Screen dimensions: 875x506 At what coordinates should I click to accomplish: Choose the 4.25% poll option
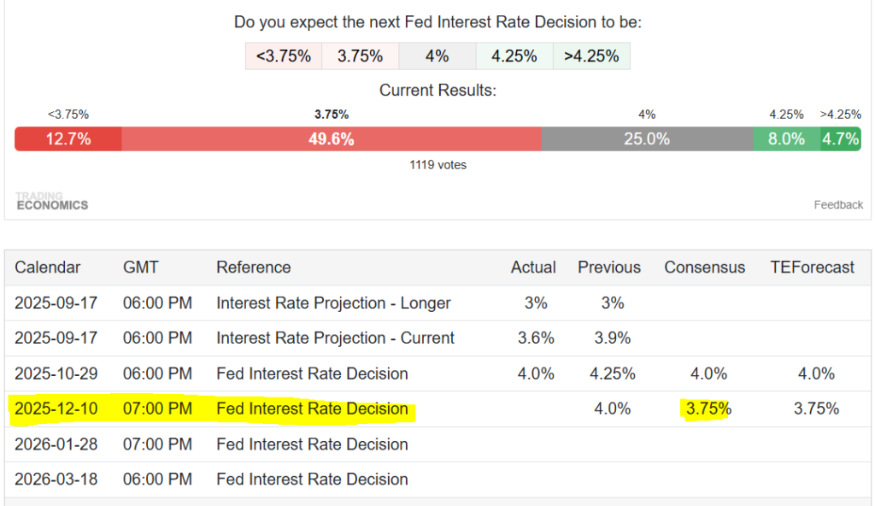click(514, 56)
